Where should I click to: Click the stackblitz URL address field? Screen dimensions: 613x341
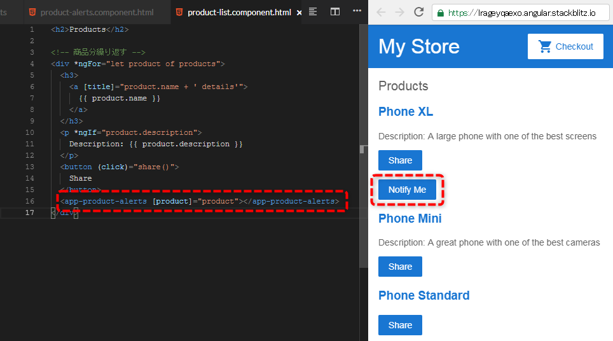(x=521, y=13)
